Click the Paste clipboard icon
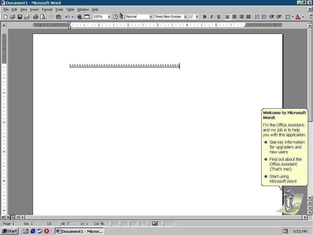Screen dimensions: 313x235 (58, 17)
